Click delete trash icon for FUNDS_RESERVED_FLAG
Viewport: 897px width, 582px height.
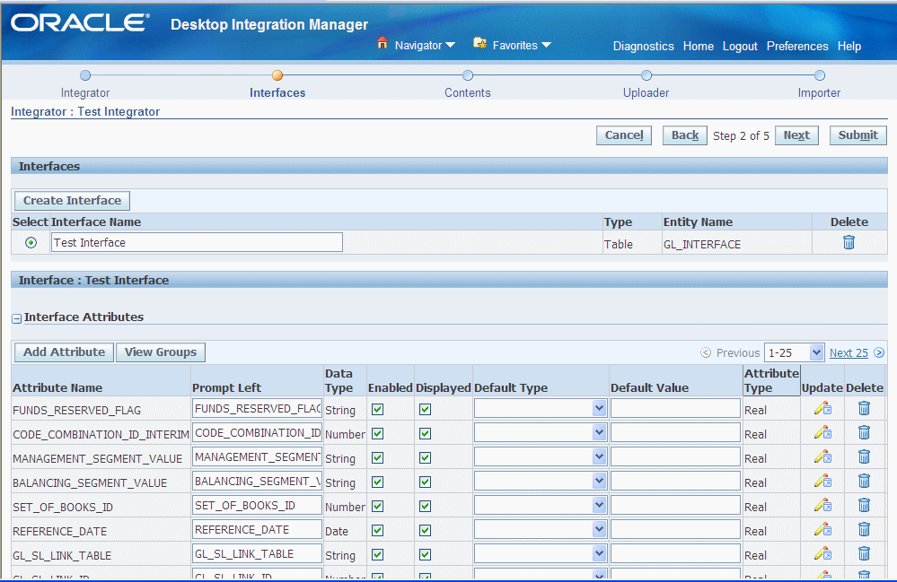point(864,409)
